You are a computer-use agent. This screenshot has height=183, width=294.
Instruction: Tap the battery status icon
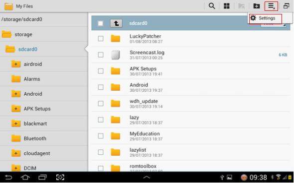click(x=290, y=177)
